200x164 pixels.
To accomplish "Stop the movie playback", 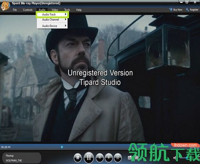I will tap(78, 158).
